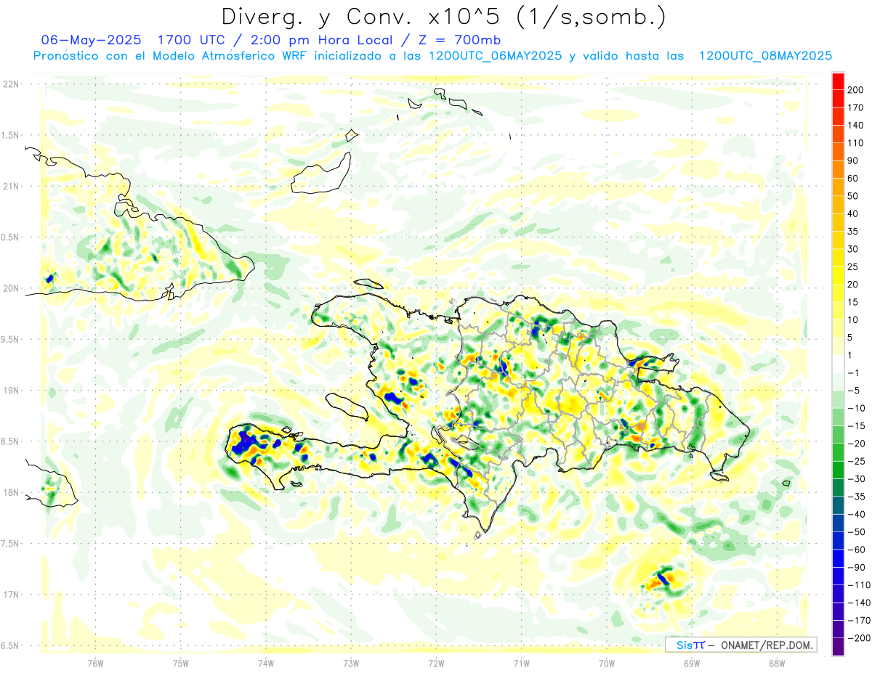Click the 'SisTT – ONAMET/REP.DOM.' credit box
Viewport: 872px width, 673px height.
(x=740, y=645)
